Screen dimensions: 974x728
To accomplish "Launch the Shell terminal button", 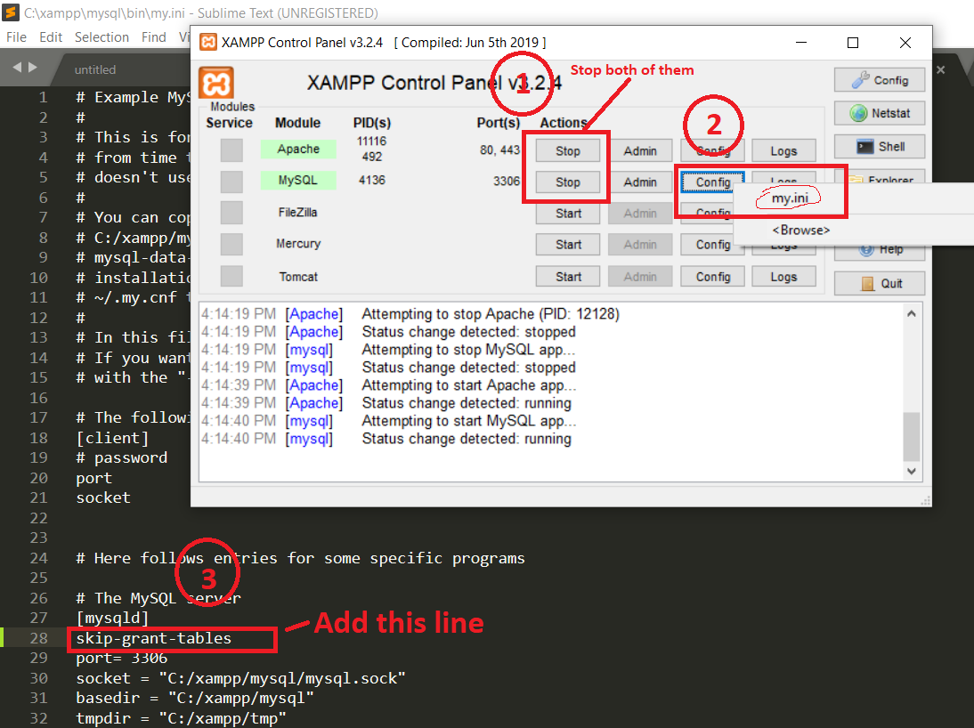I will tap(879, 147).
